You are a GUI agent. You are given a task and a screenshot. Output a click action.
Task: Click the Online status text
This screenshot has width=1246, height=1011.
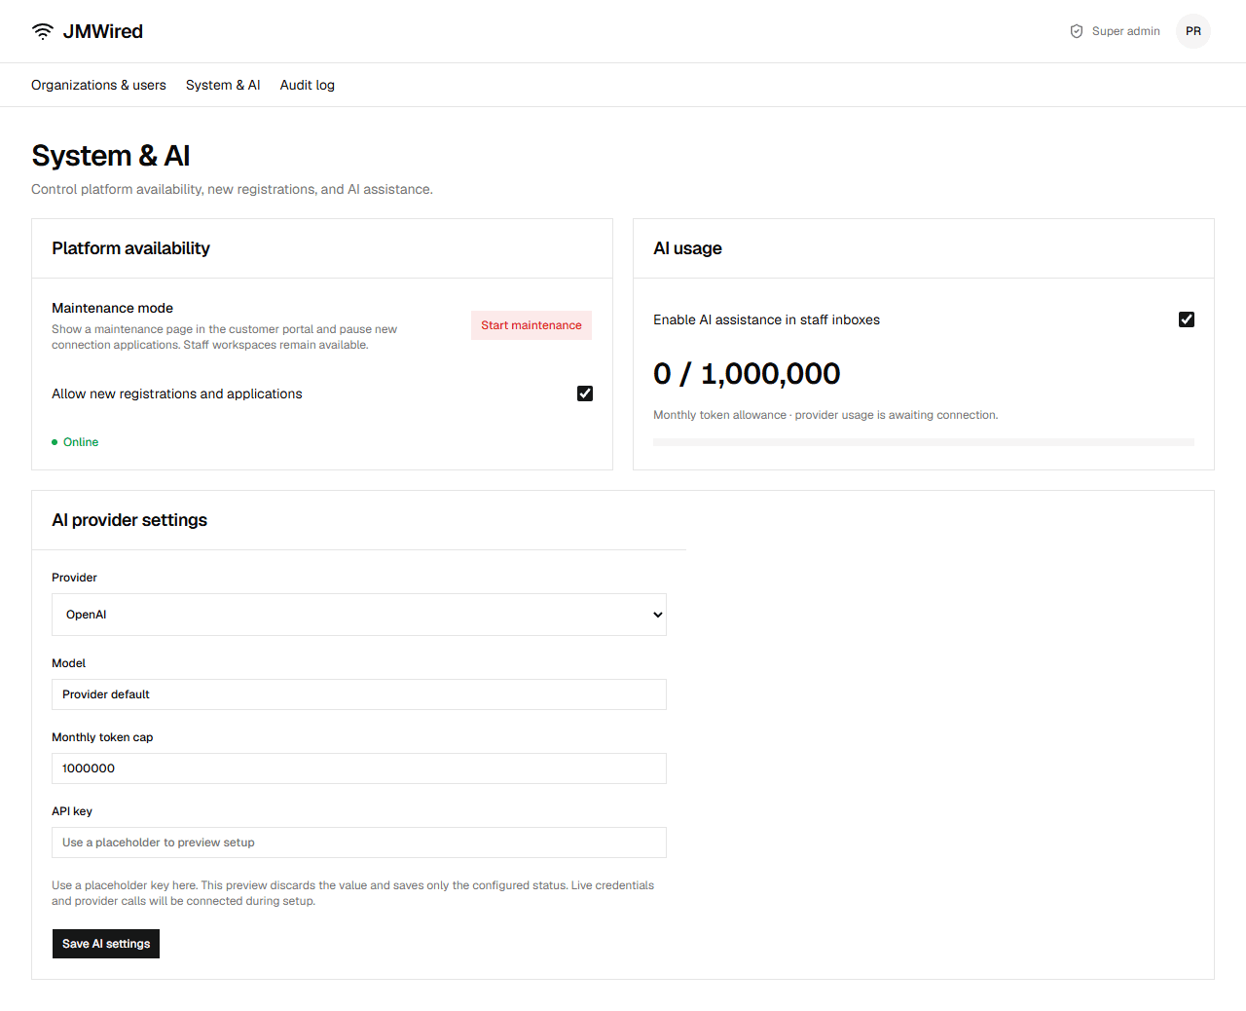[x=81, y=442]
